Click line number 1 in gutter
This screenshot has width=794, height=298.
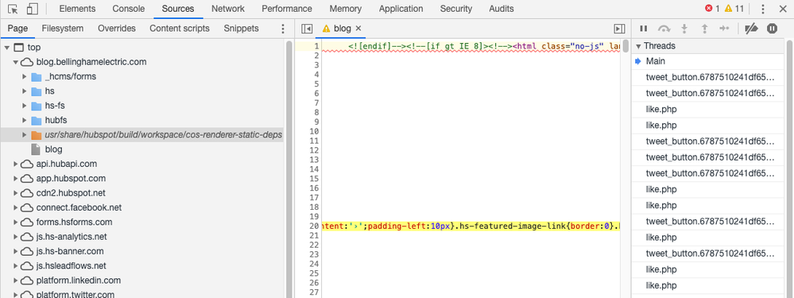pos(317,46)
